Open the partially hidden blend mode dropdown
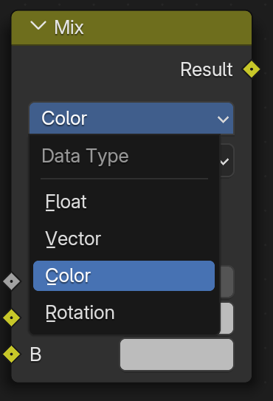 [227, 160]
